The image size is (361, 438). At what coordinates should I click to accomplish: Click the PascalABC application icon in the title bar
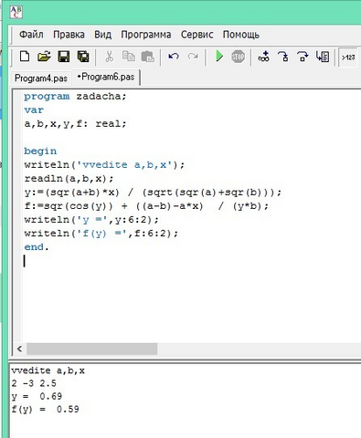(x=16, y=12)
